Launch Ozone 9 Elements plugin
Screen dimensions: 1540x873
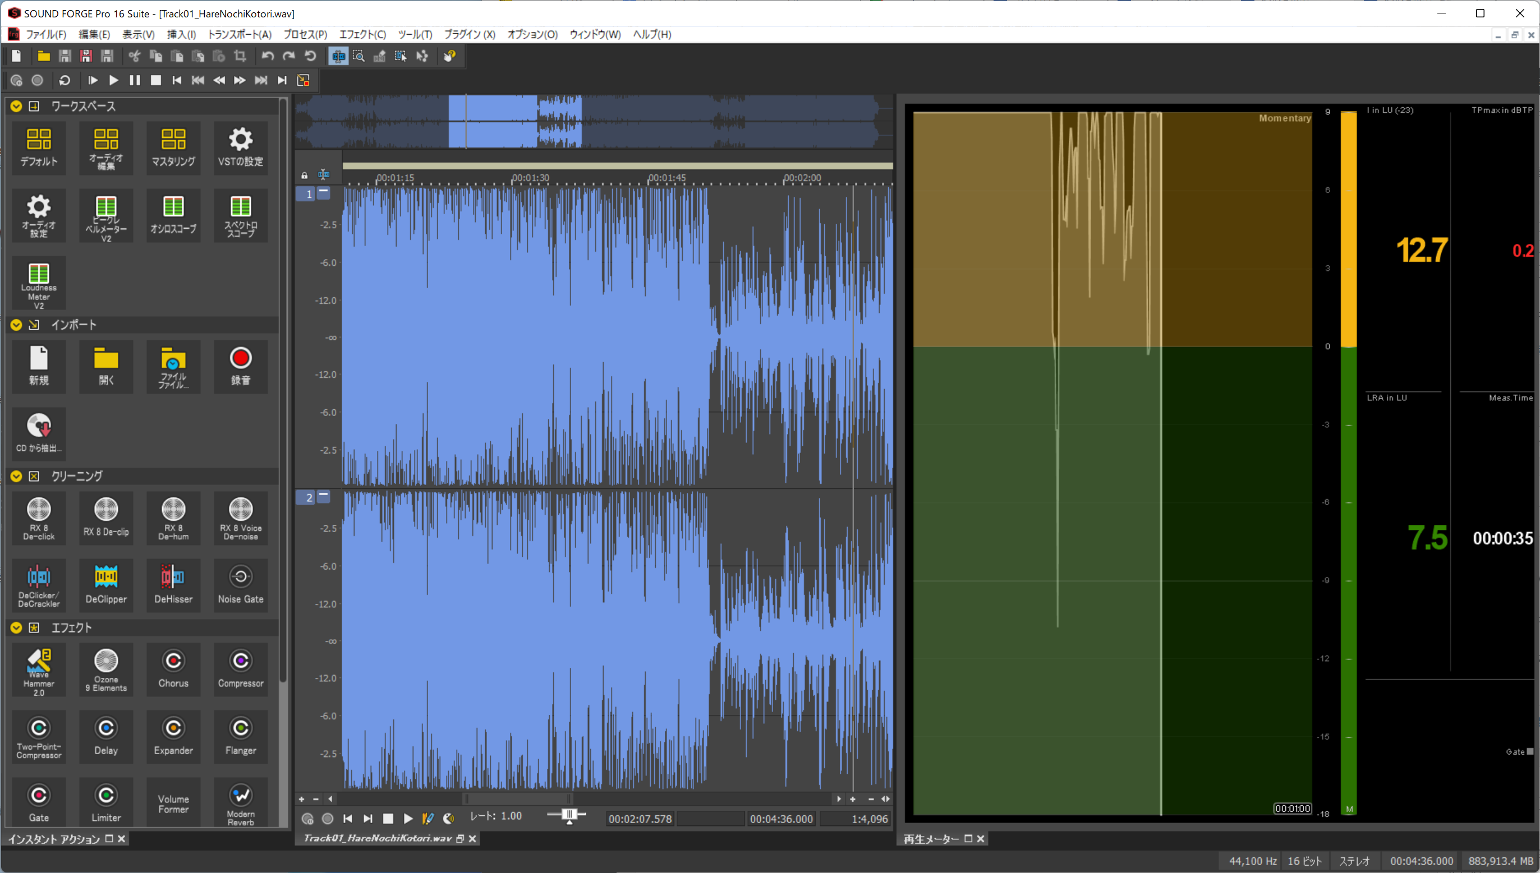pos(106,671)
